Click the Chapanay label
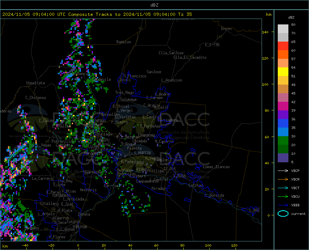 click(x=146, y=135)
